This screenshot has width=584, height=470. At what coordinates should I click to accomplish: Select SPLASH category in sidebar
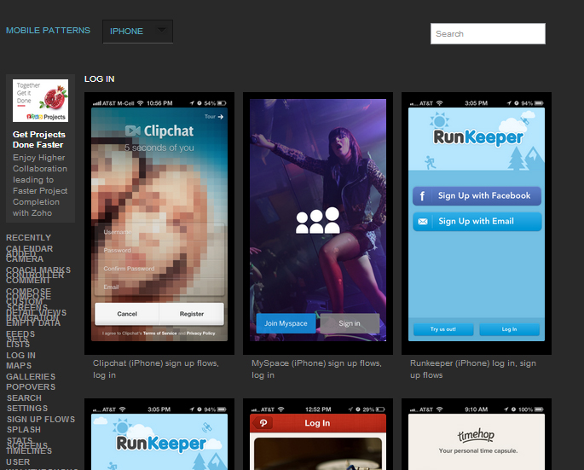point(24,430)
